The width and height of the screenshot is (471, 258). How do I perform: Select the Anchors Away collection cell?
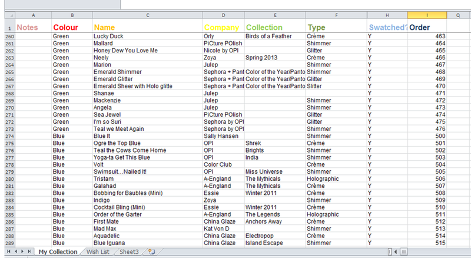[x=275, y=221]
